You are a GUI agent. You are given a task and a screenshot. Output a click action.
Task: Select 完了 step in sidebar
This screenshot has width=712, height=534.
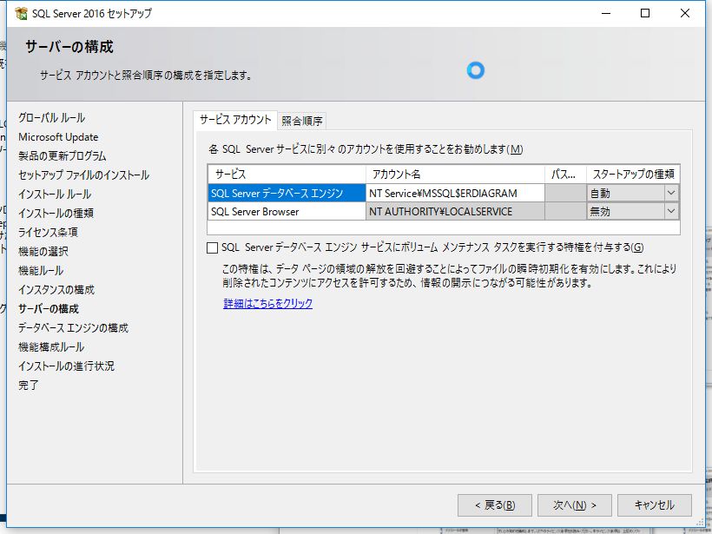tap(28, 385)
